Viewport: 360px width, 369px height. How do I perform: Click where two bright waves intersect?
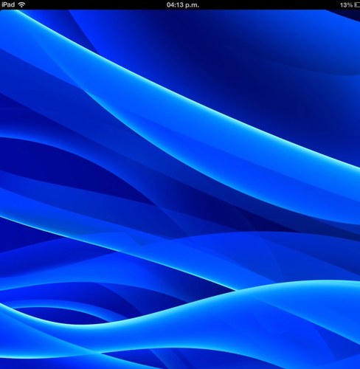pos(235,290)
